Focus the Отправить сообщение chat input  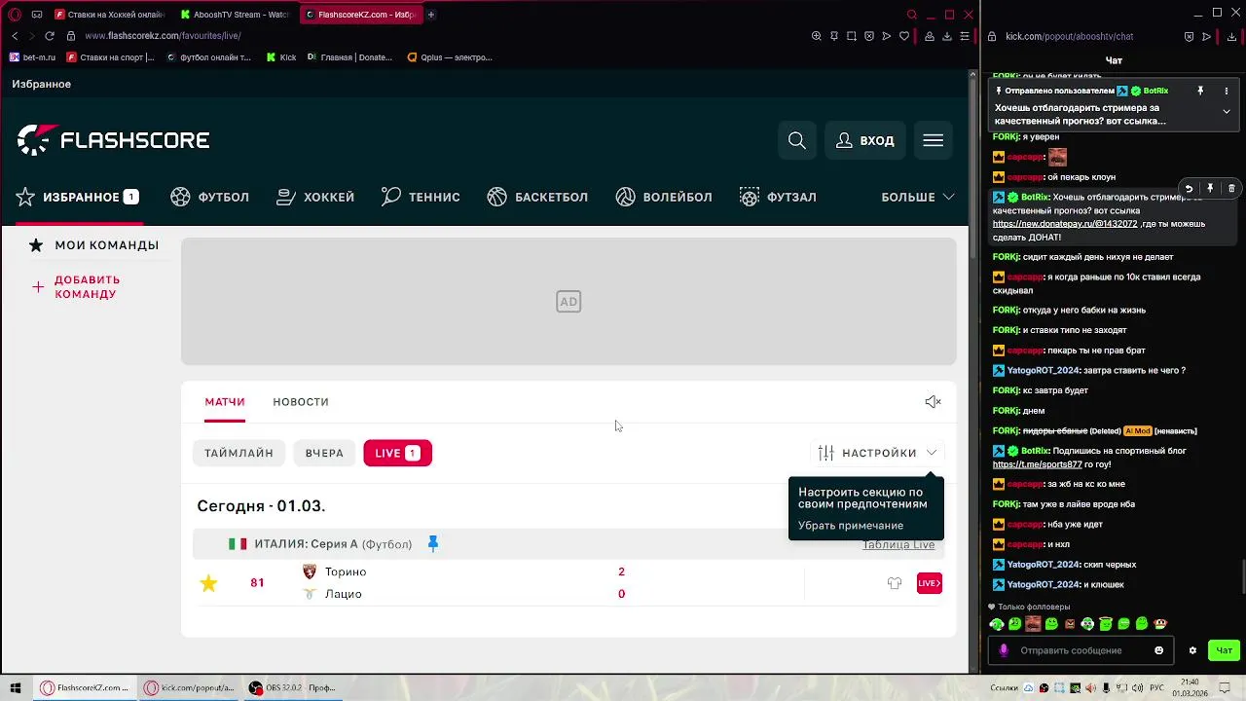[1071, 650]
